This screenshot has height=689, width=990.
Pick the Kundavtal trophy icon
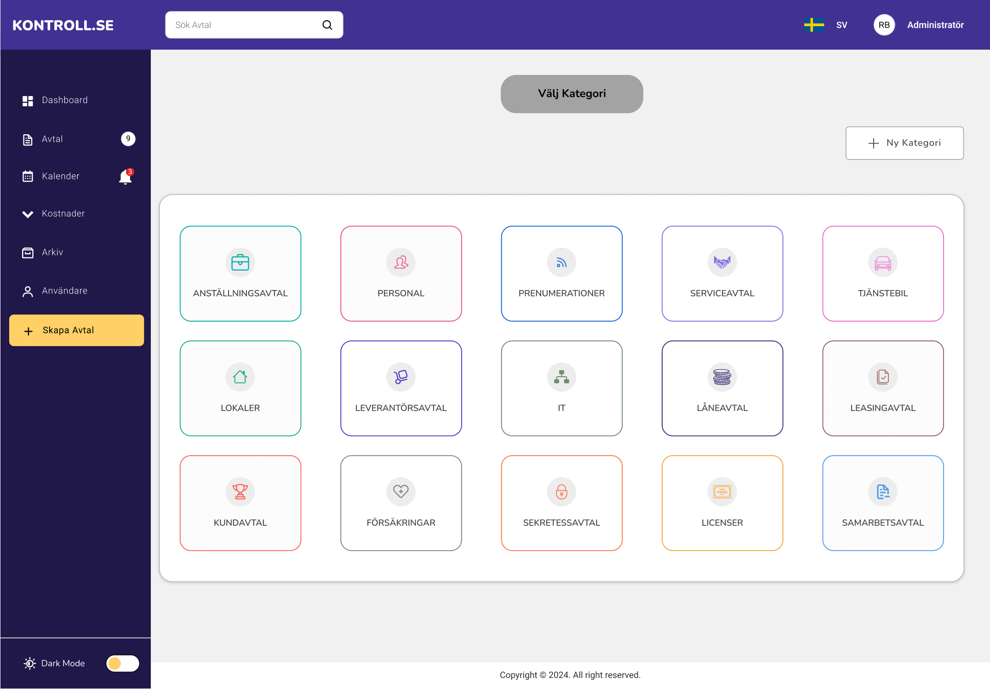click(240, 492)
